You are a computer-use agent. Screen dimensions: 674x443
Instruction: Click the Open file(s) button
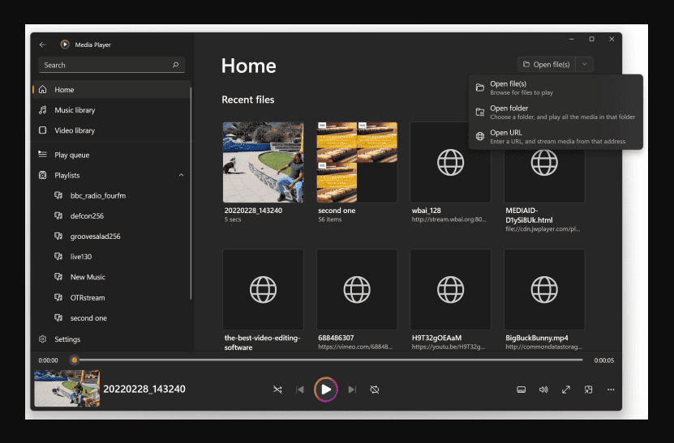[x=547, y=65]
